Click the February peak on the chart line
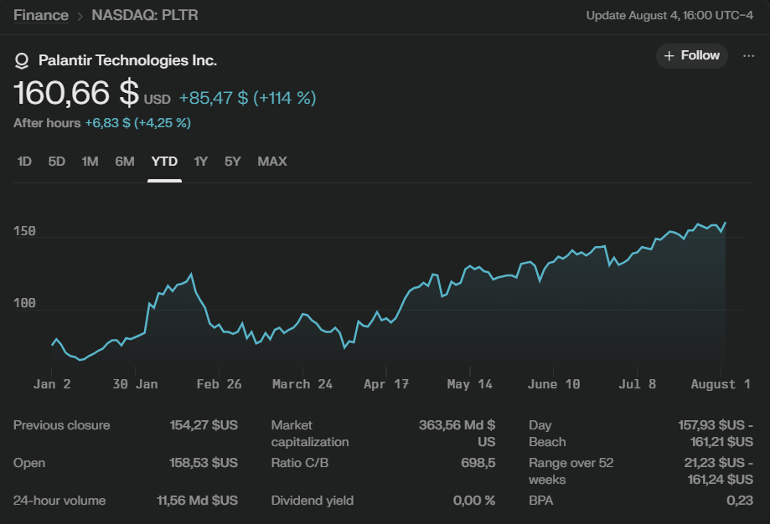The image size is (770, 524). coord(192,274)
